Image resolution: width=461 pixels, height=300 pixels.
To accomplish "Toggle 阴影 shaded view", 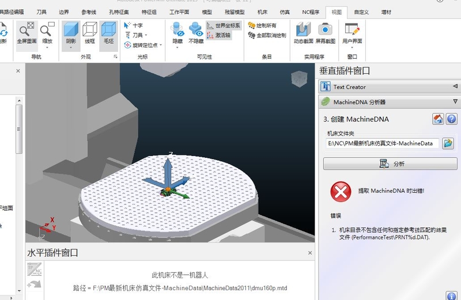I will [x=71, y=33].
